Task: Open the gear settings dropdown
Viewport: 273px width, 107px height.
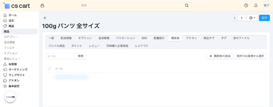Action: [x=252, y=18]
